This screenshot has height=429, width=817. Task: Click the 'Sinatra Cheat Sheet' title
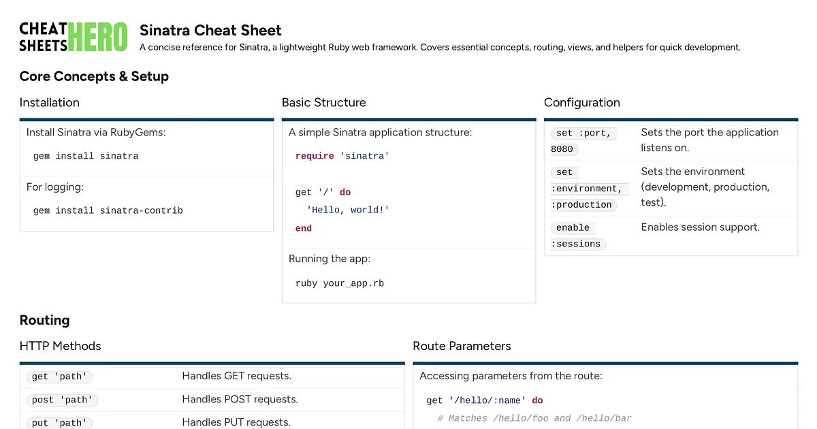click(210, 31)
